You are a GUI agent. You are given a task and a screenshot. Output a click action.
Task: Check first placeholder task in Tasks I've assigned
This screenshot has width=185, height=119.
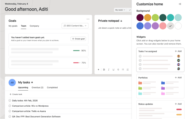(x=140, y=56)
